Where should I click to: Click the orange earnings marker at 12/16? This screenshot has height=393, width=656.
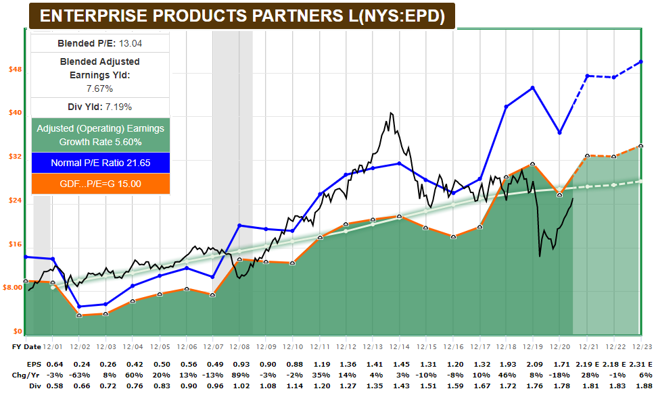(454, 236)
